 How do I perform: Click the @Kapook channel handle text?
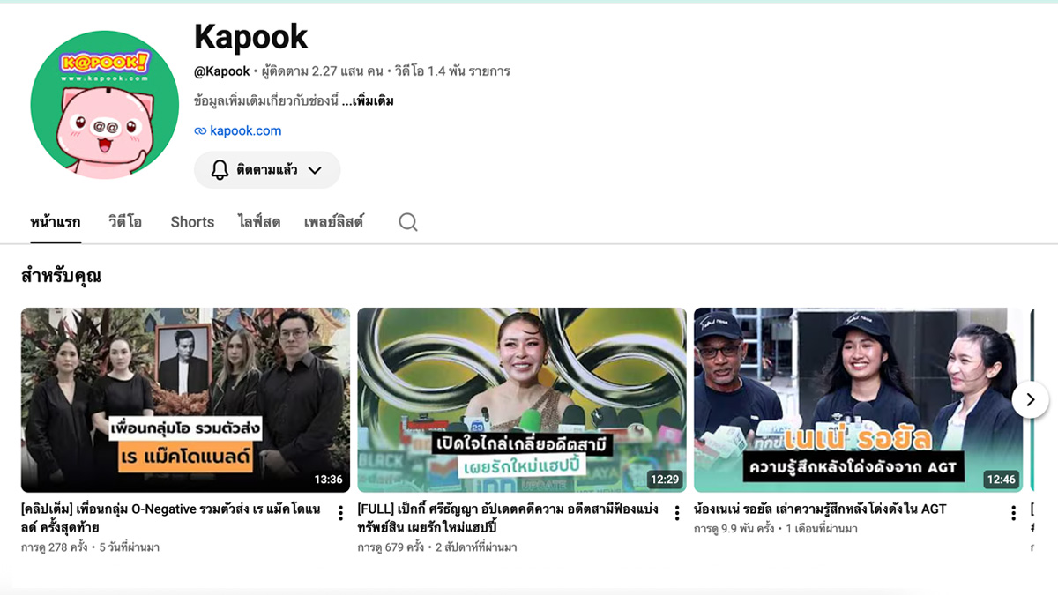tap(222, 71)
